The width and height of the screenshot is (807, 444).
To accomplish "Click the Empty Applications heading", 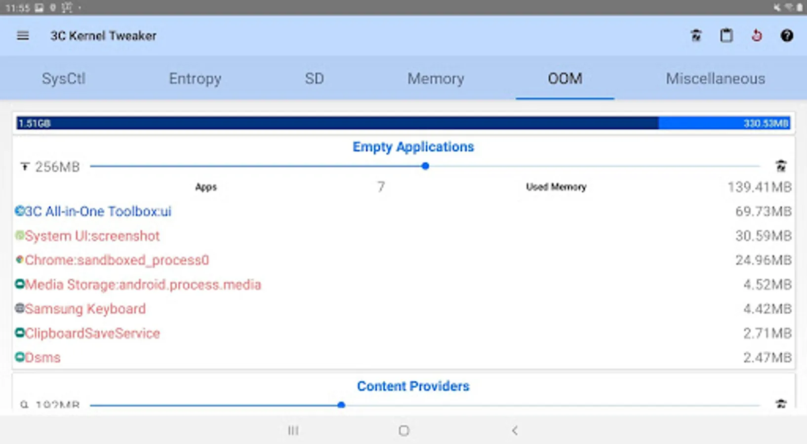I will [413, 147].
